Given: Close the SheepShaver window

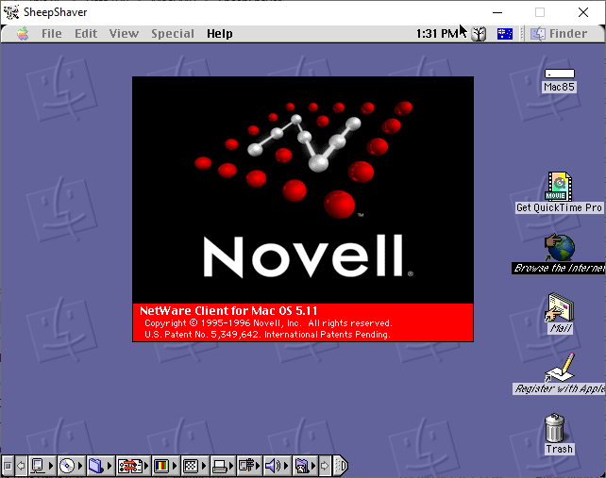Looking at the screenshot, I should tap(583, 12).
